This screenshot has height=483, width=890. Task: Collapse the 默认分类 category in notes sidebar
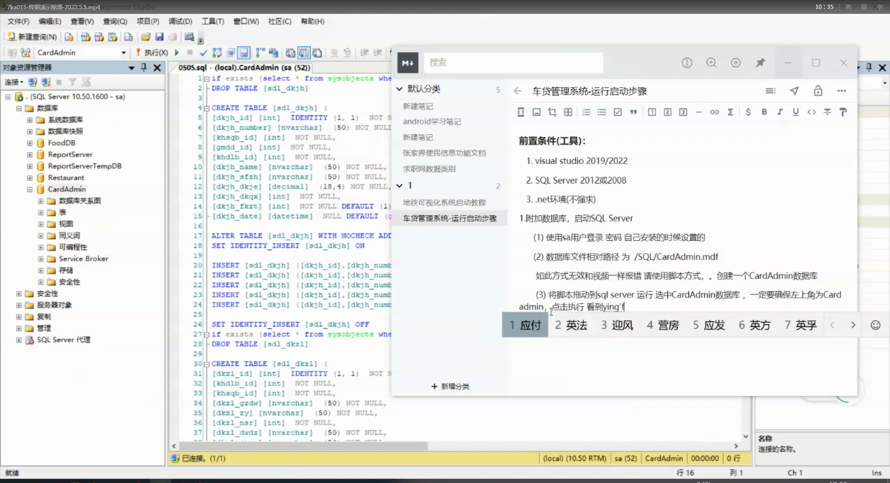pyautogui.click(x=399, y=89)
